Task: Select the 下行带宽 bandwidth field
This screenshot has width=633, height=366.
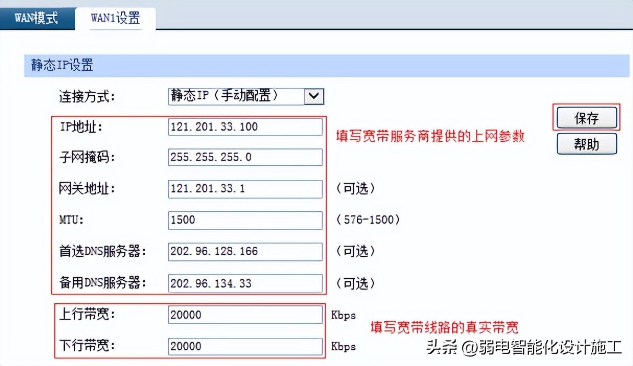Action: [x=245, y=346]
